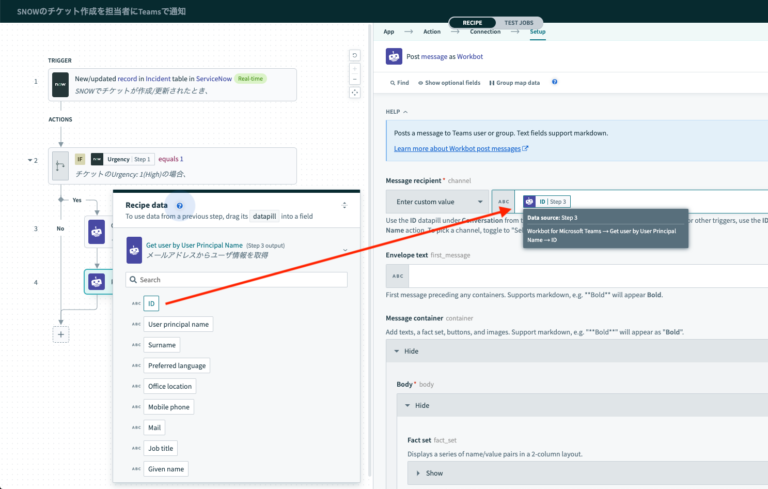
Task: Collapse Body section with Hide
Action: tap(417, 405)
